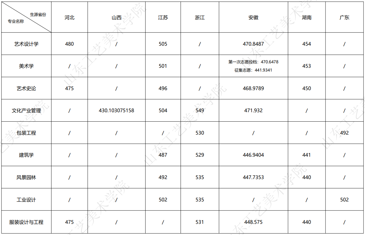Click the 生源省份 header label
Screen dimensions: 365x235
pos(38,14)
